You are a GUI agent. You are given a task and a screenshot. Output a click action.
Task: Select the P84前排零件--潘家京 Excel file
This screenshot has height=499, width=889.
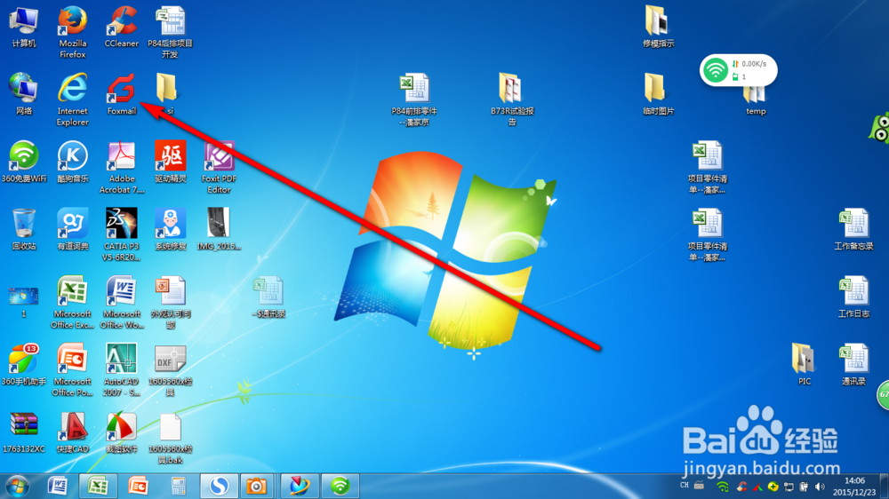tap(414, 99)
